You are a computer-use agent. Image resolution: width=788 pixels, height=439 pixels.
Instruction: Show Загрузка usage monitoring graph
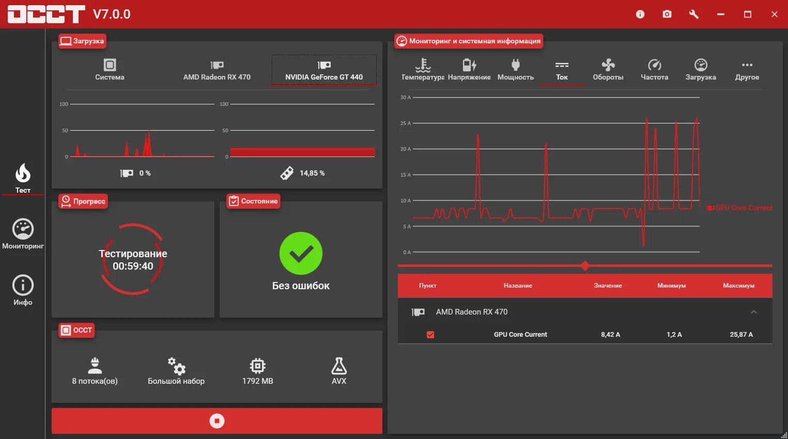[x=701, y=70]
